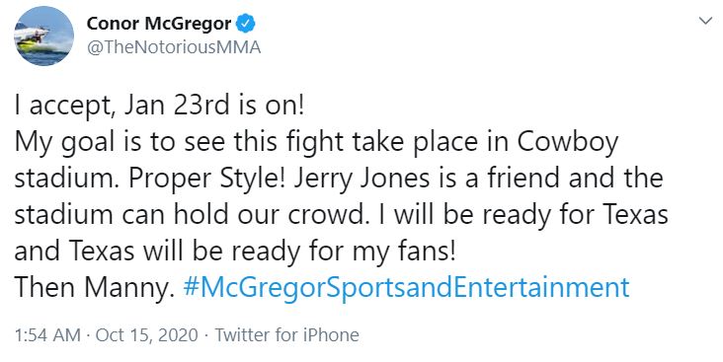This screenshot has width=723, height=362.
Task: Click the phrase "ready for my fans!"
Action: [x=344, y=252]
